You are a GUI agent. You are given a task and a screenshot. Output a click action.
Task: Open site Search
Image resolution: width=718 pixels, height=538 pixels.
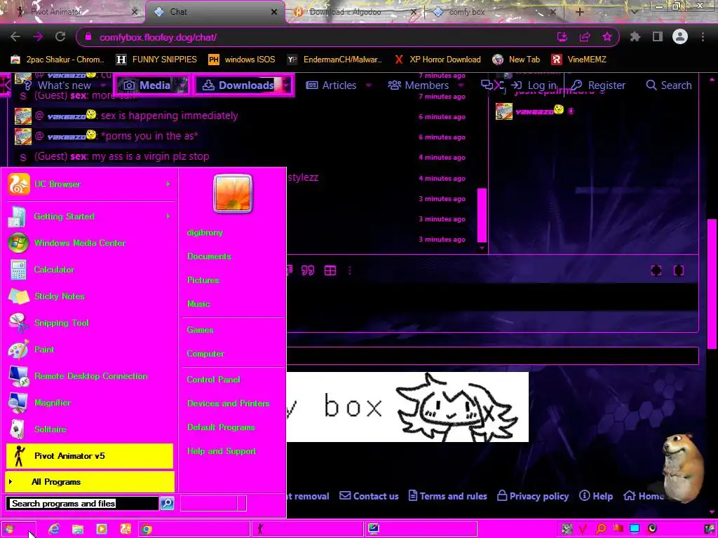pyautogui.click(x=668, y=85)
